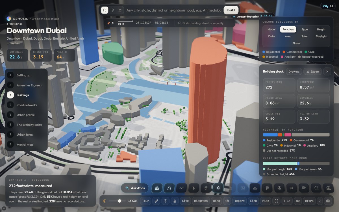
Task: Open the Export menu in Building stock
Action: coord(313,72)
